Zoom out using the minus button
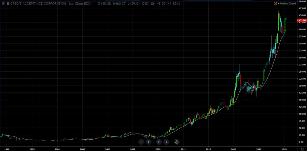Image resolution: width=307 pixels, height=151 pixels. point(142,142)
